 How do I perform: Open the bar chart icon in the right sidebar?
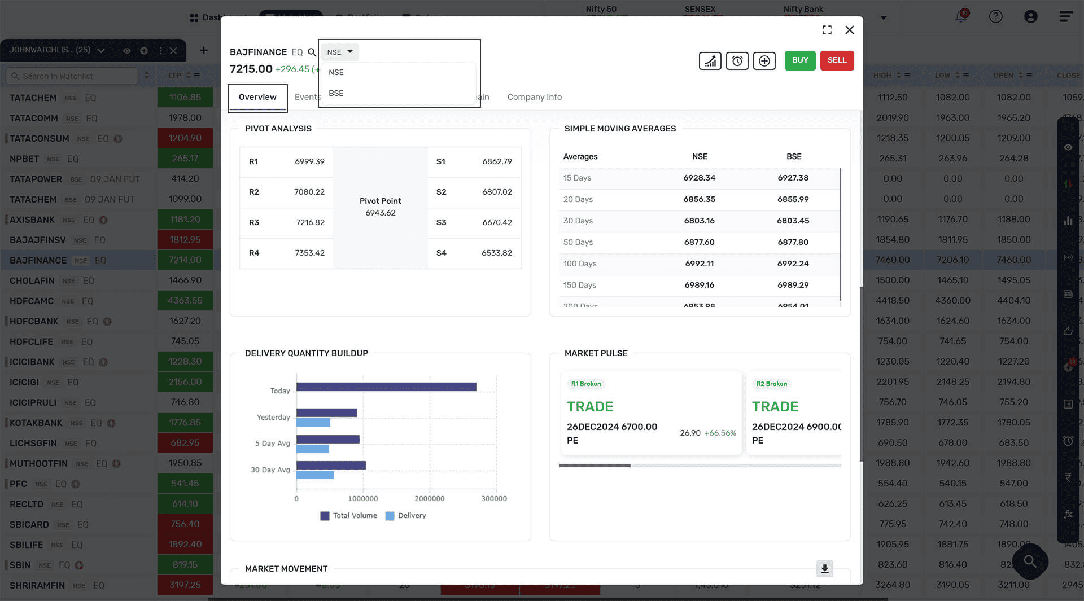1068,221
